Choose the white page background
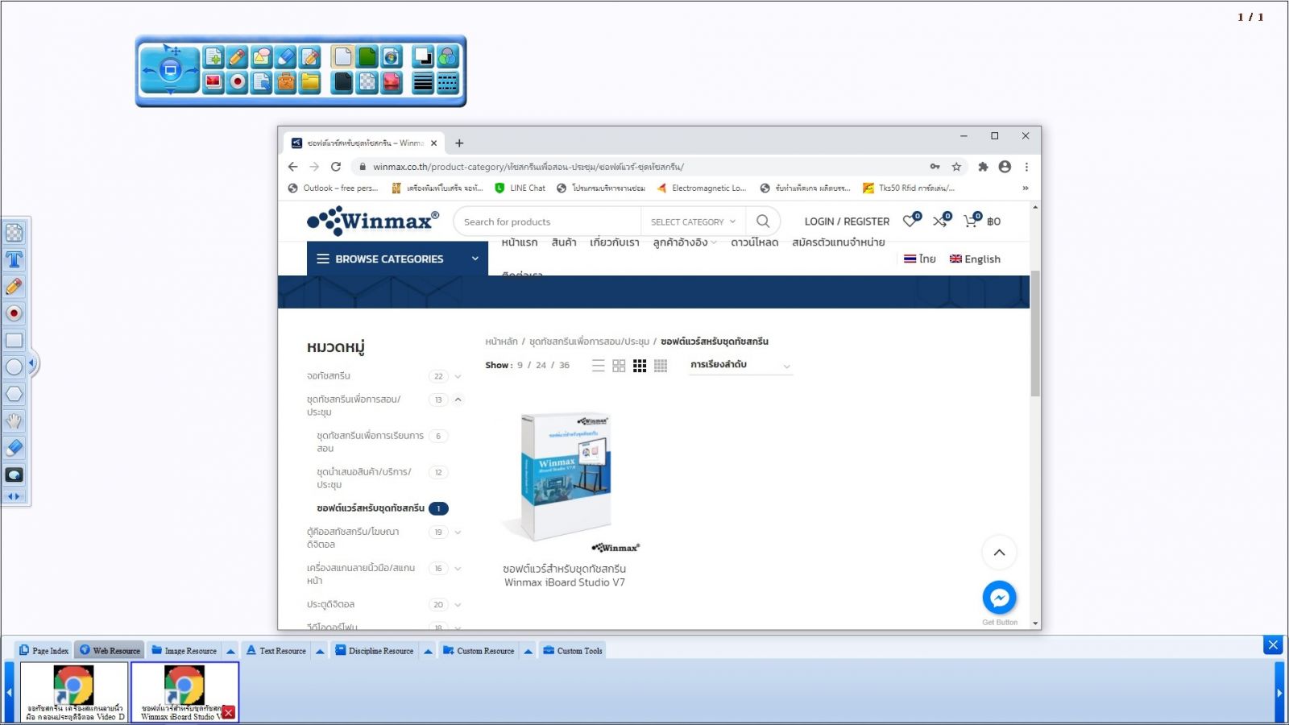The height and width of the screenshot is (725, 1289). 342,56
